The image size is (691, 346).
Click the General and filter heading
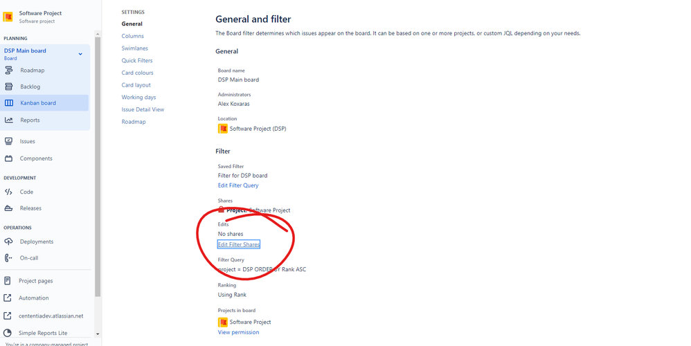pos(253,19)
